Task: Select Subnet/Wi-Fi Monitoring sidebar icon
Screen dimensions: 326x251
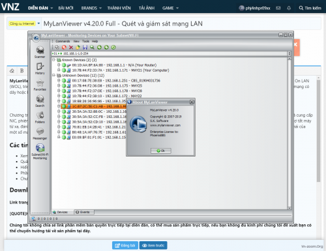Action: [40, 151]
